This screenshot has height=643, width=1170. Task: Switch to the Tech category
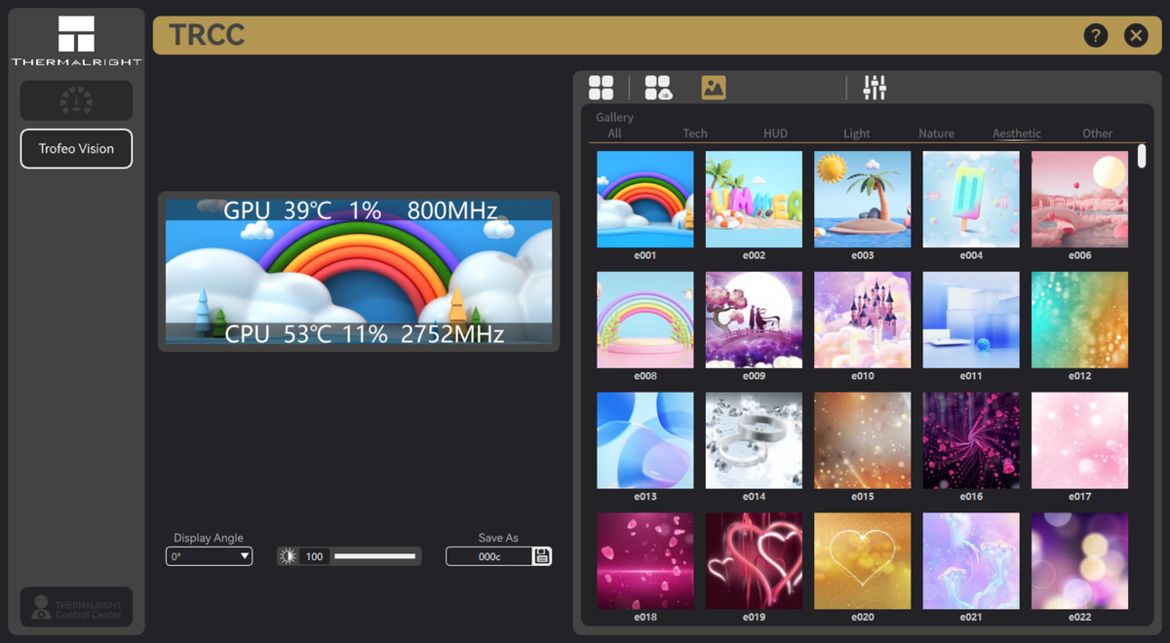click(695, 133)
